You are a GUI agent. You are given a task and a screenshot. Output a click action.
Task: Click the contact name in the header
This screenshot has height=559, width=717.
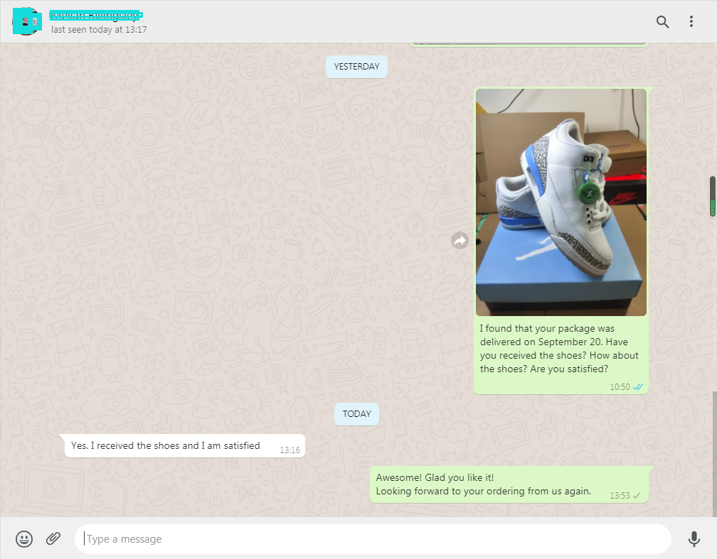tap(96, 15)
